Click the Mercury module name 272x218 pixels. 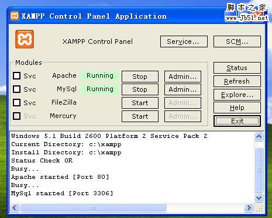[x=63, y=116]
